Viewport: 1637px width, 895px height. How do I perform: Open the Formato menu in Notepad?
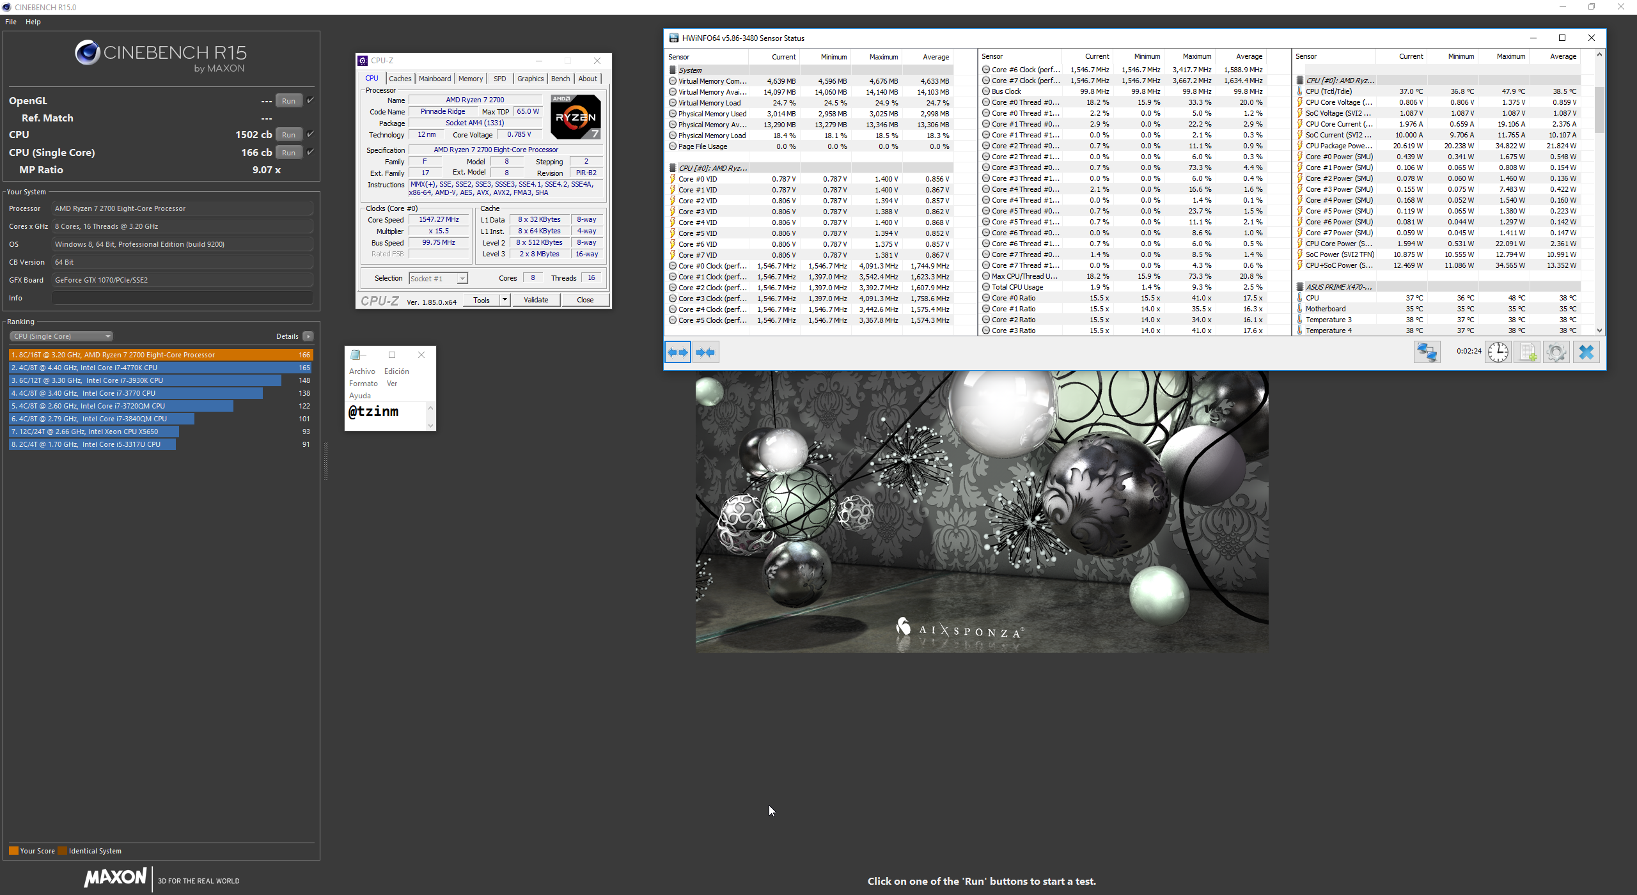point(363,384)
